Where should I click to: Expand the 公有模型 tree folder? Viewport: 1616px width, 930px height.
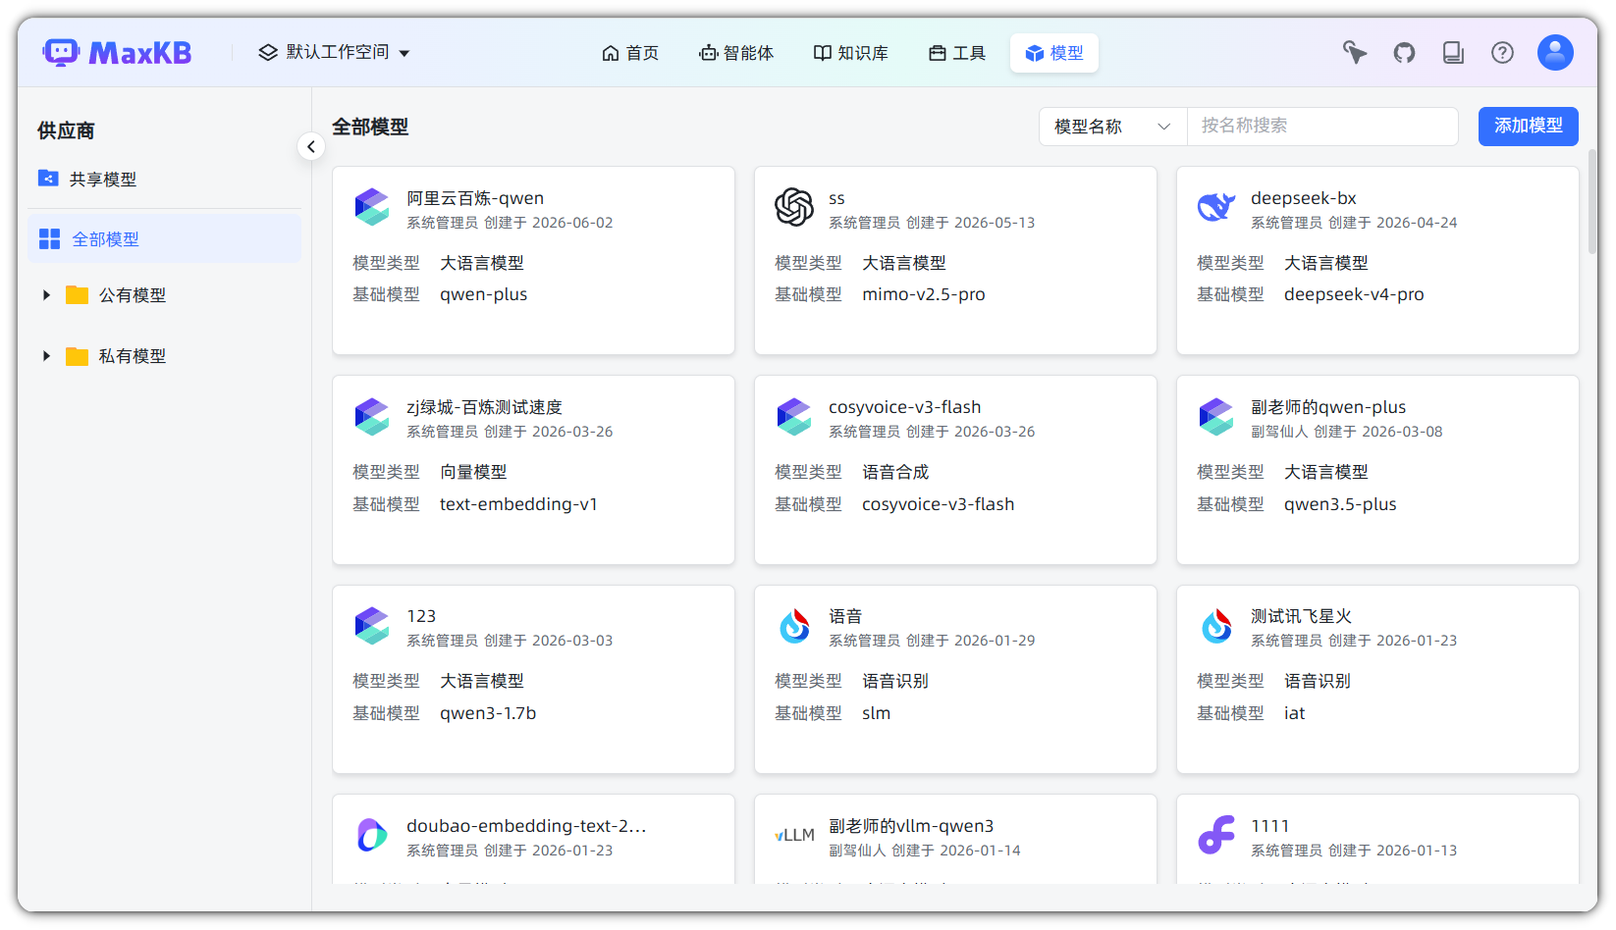[46, 295]
